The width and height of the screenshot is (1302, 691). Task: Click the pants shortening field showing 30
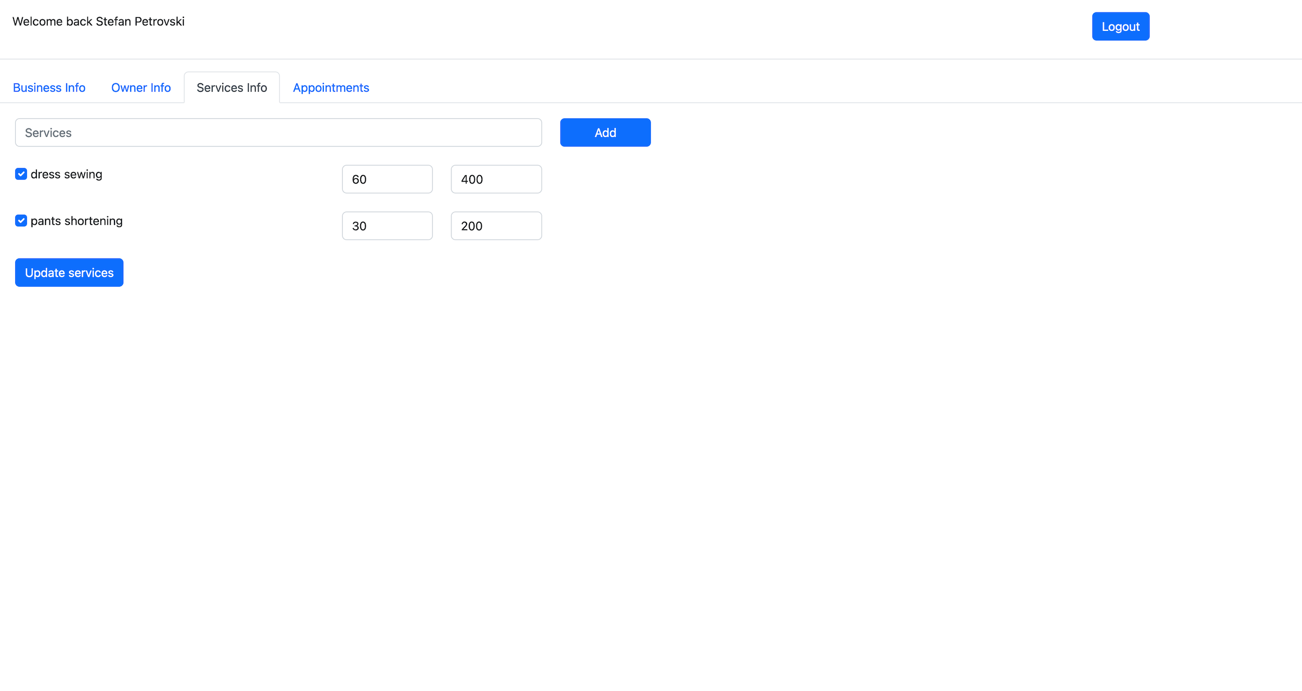click(387, 226)
